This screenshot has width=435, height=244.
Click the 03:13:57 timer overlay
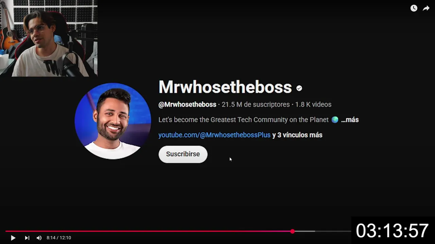(x=393, y=230)
